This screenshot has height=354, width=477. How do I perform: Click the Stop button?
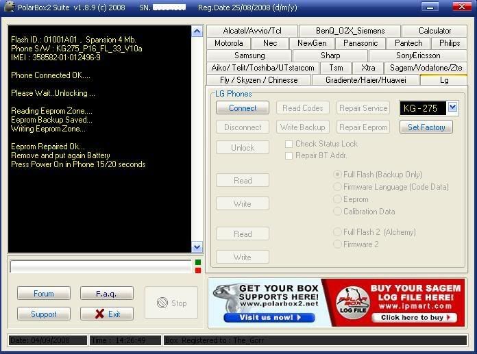(x=171, y=303)
